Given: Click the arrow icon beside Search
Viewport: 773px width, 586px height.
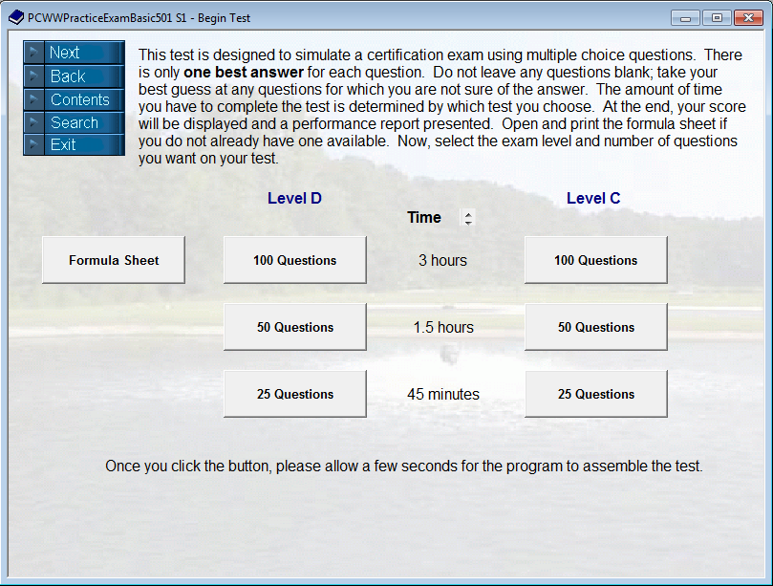Looking at the screenshot, I should [34, 122].
